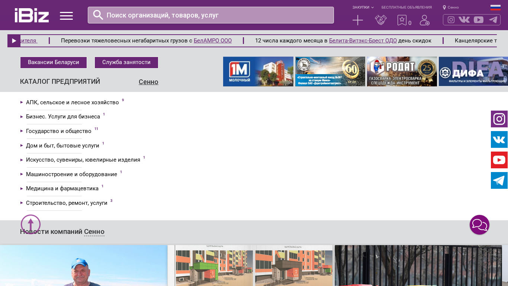Open Instagram from the right sidebar
The image size is (508, 286).
point(499,119)
